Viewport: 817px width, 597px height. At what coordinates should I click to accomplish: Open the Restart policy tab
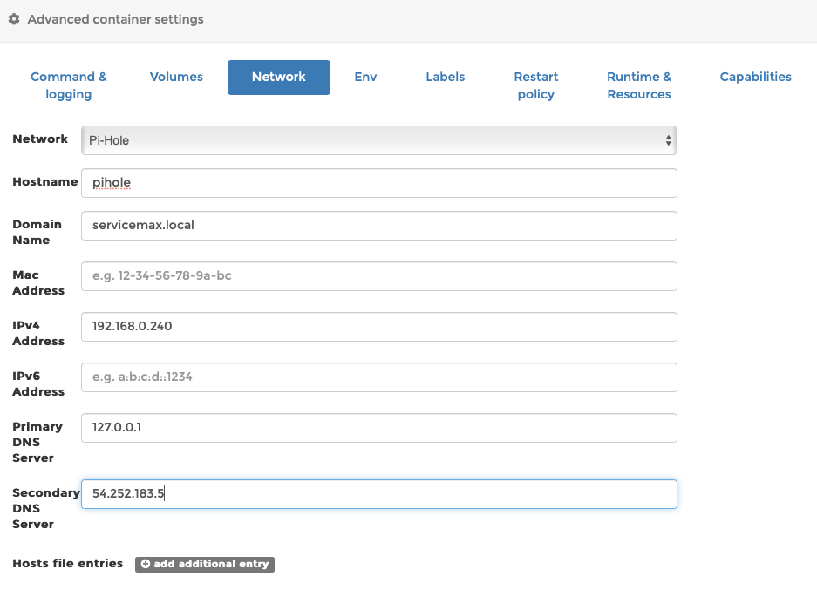[535, 85]
